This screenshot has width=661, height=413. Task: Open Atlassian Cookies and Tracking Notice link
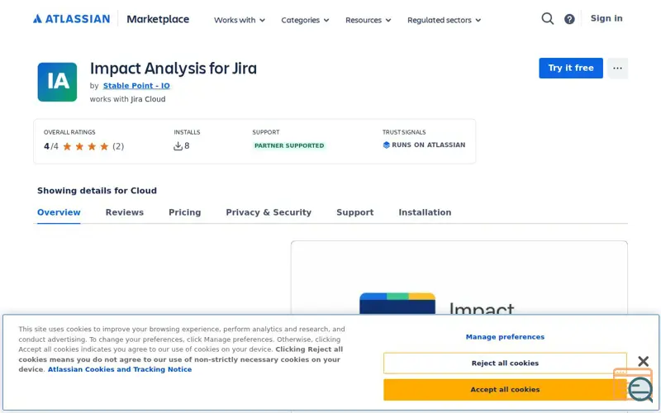[x=120, y=369]
